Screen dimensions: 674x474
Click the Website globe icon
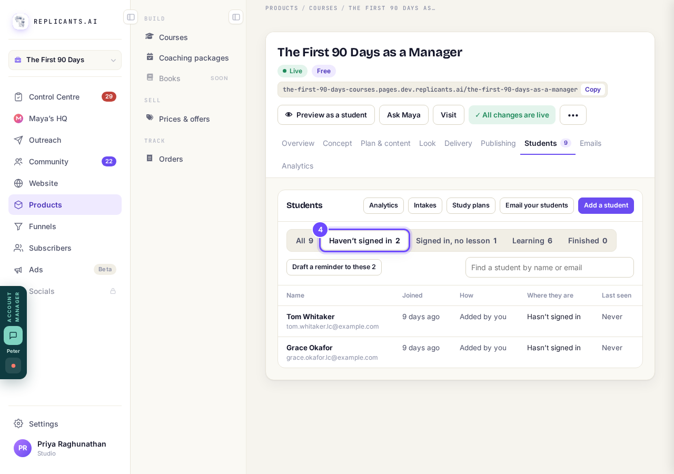tap(18, 183)
